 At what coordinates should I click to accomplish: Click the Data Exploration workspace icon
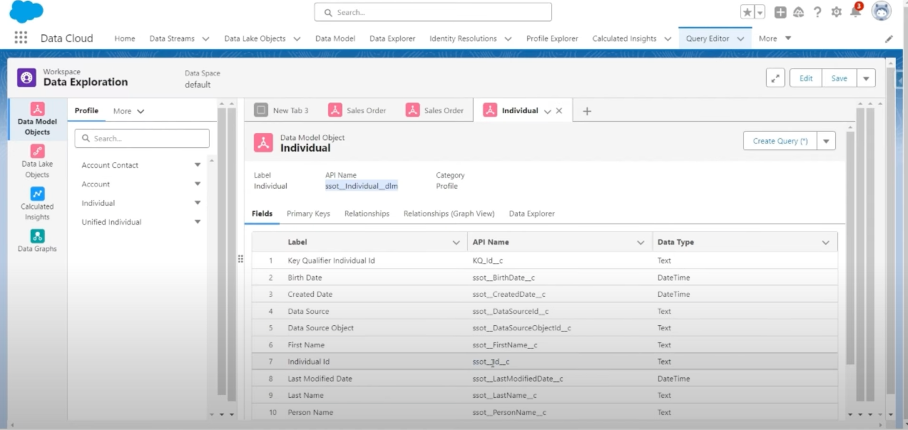[26, 78]
